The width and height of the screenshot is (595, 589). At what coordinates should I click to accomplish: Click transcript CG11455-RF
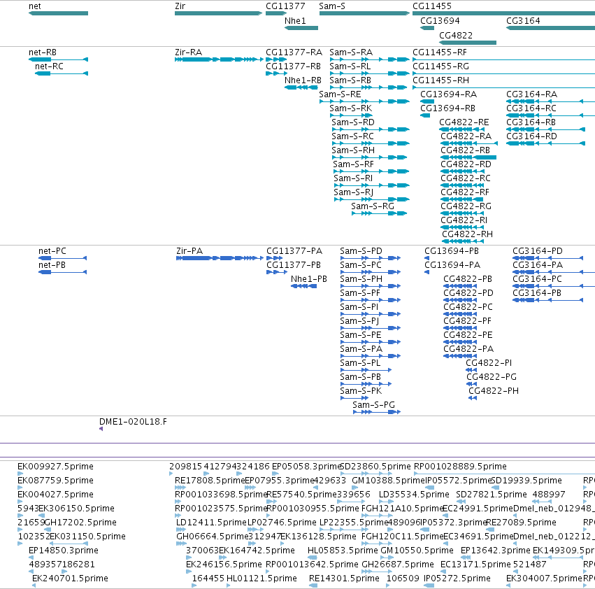(503, 59)
